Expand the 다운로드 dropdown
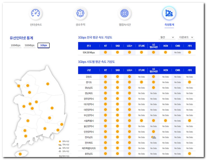The height and width of the screenshot is (160, 207). 186,37
